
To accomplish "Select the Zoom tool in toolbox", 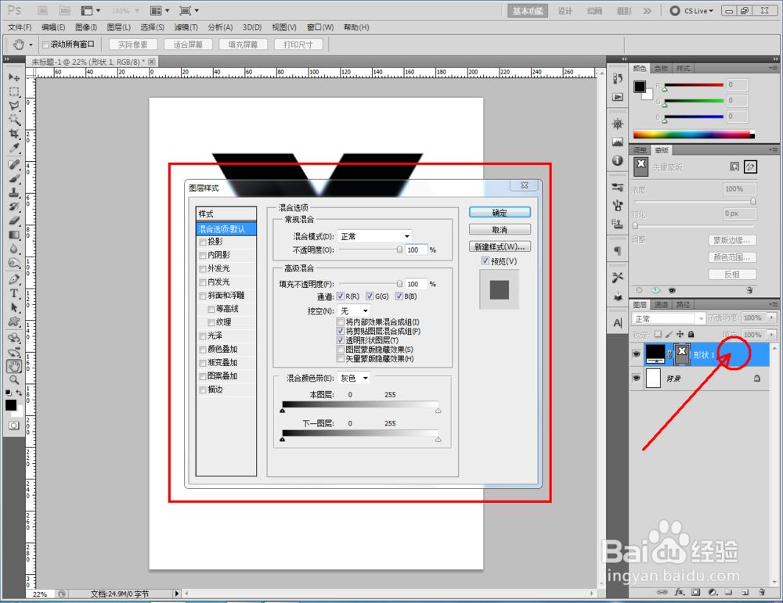I will point(14,380).
